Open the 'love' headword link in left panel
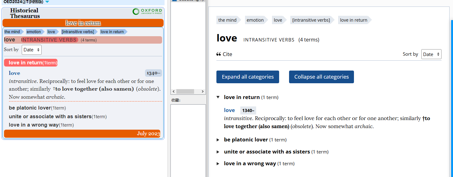The image size is (453, 177). [15, 73]
